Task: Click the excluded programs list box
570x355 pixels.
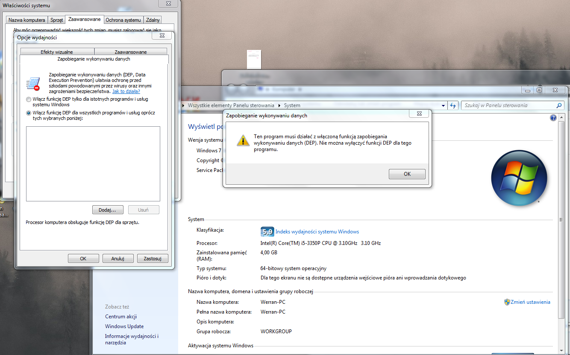Action: [x=93, y=164]
